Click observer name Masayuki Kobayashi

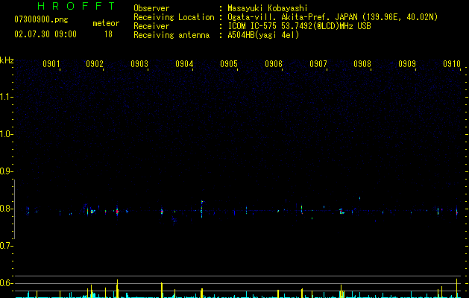click(268, 8)
